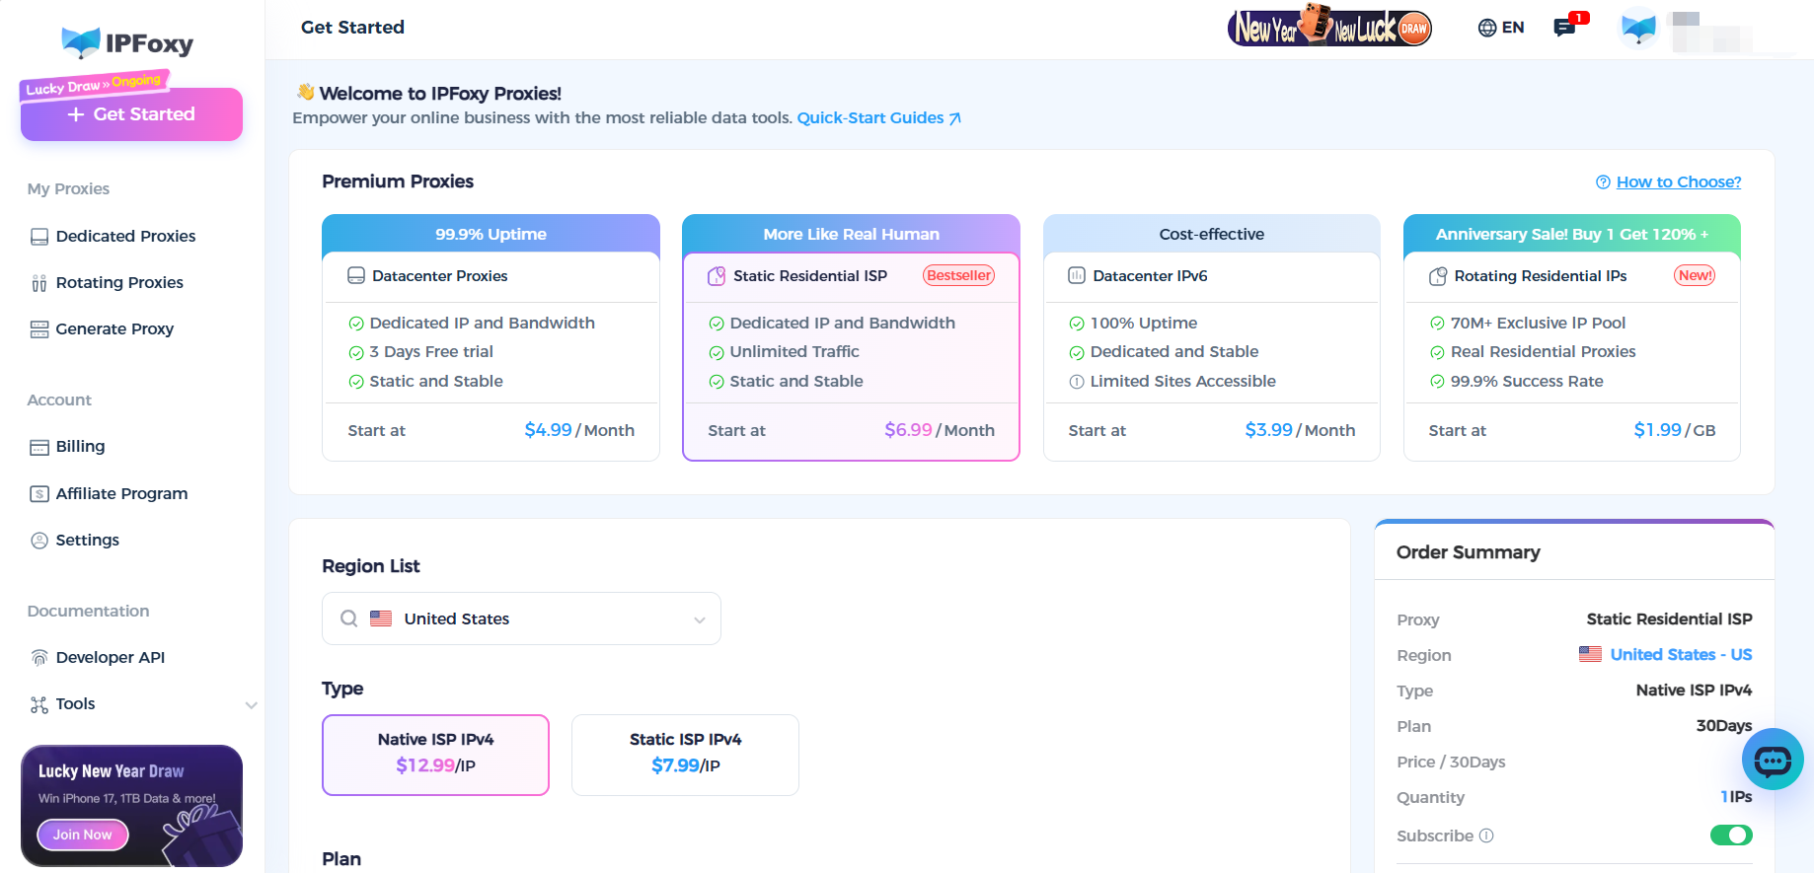
Task: Select Static ISP IPv4 type
Action: pyautogui.click(x=685, y=755)
